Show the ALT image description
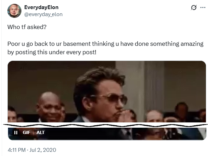The image size is (208, 156). pos(40,132)
